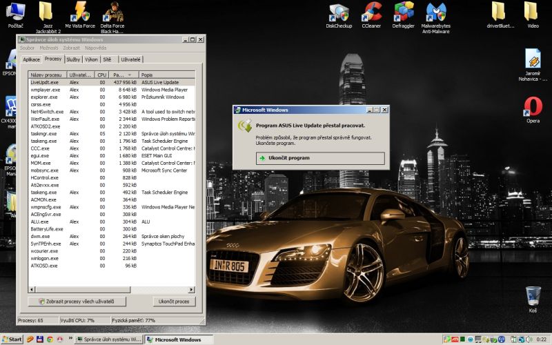552x345 pixels.
Task: Open Malwarebytes Anti-Malware desktop icon
Action: [x=436, y=12]
